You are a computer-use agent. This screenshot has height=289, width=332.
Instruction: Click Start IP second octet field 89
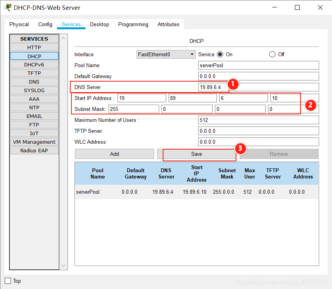[193, 98]
